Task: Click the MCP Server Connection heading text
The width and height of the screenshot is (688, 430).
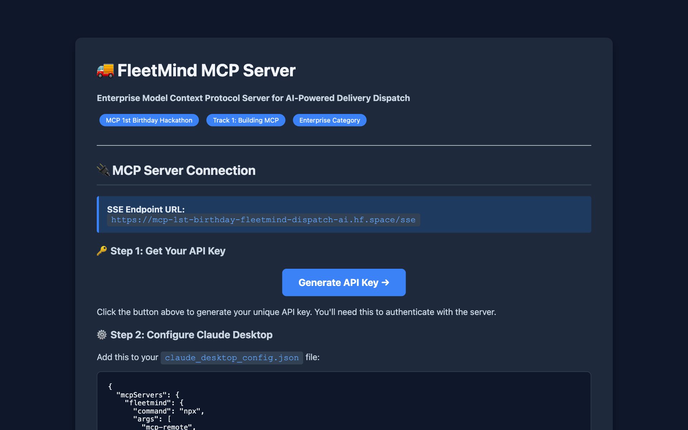Action: [184, 170]
